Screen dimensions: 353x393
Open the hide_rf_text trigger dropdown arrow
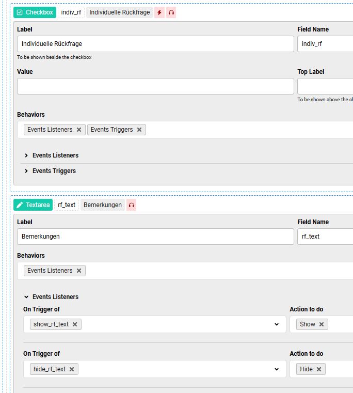(277, 369)
